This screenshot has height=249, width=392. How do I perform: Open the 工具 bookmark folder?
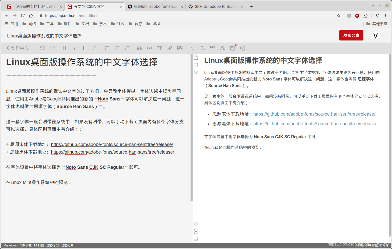[x=47, y=24]
